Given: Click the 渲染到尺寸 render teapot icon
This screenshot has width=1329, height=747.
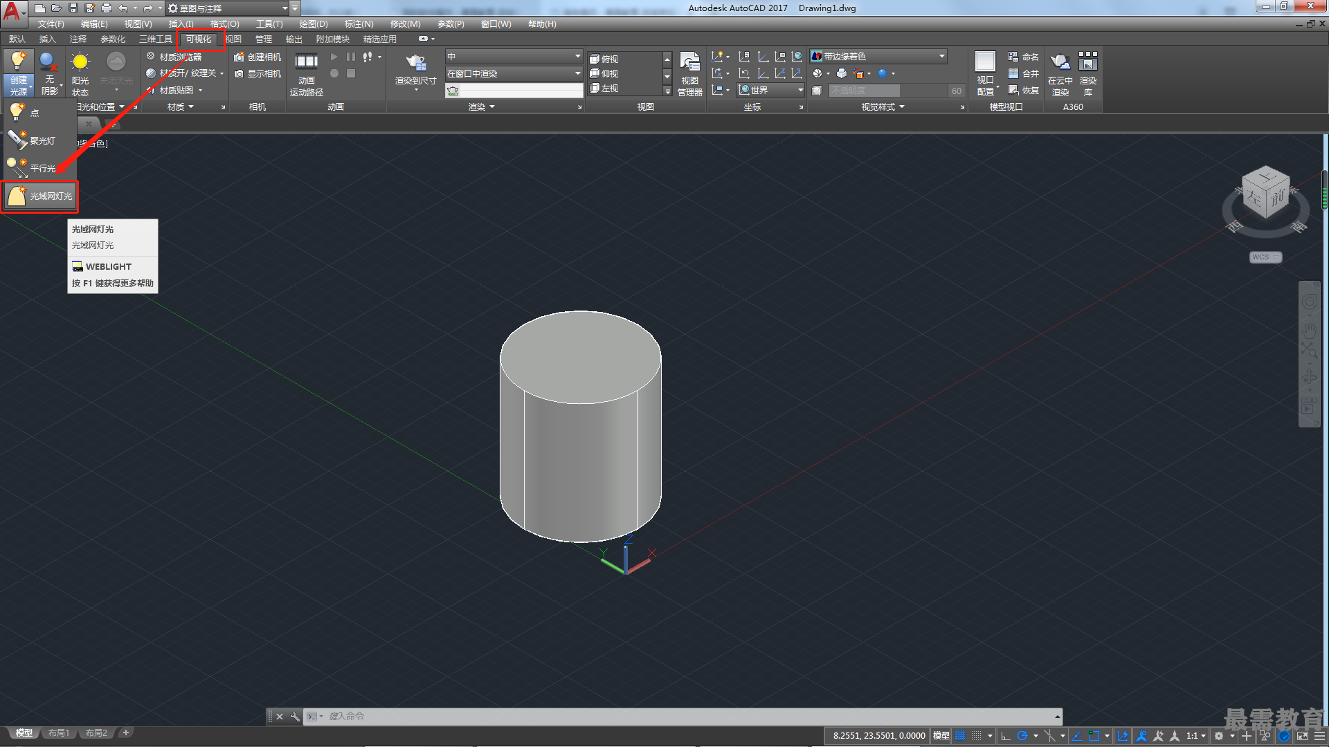Looking at the screenshot, I should pyautogui.click(x=415, y=62).
